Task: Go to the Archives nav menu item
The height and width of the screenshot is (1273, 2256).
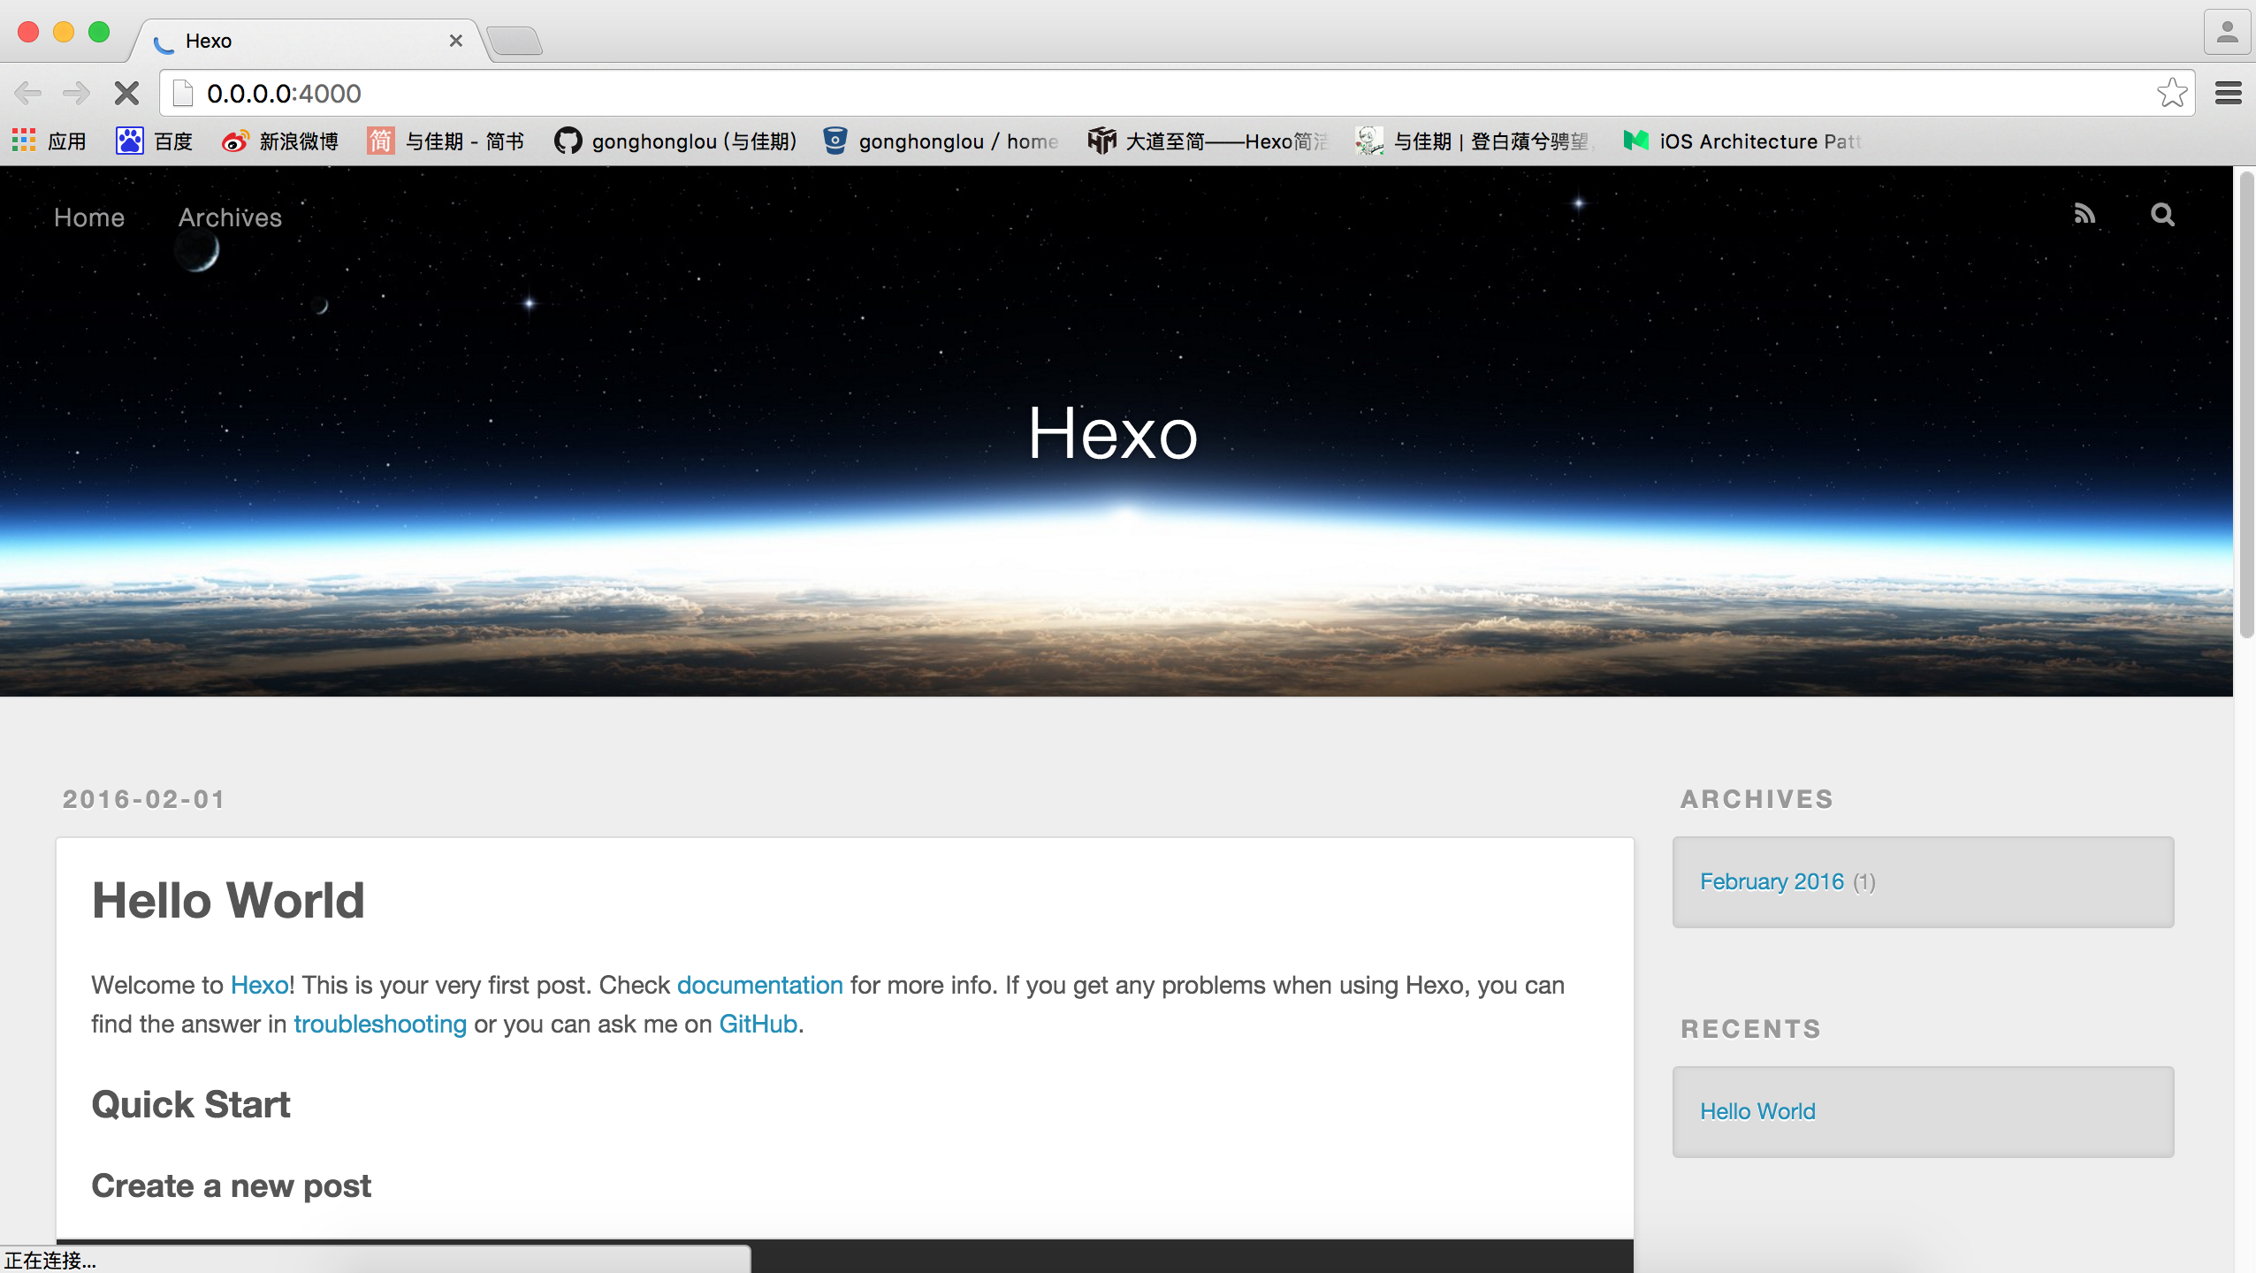Action: [x=230, y=217]
